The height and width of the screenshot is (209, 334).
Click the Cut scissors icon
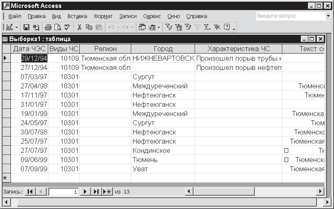(79, 27)
